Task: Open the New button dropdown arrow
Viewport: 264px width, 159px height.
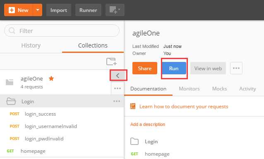Action: coord(38,10)
